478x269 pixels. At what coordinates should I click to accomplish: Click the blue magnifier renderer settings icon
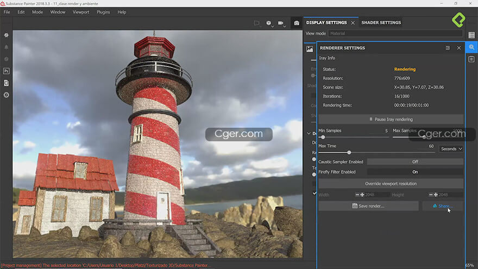(471, 47)
